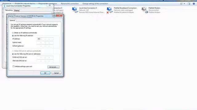The height and width of the screenshot is (110, 197).
Task: Click the PdaNet Modem connection name
Action: click(x=154, y=8)
